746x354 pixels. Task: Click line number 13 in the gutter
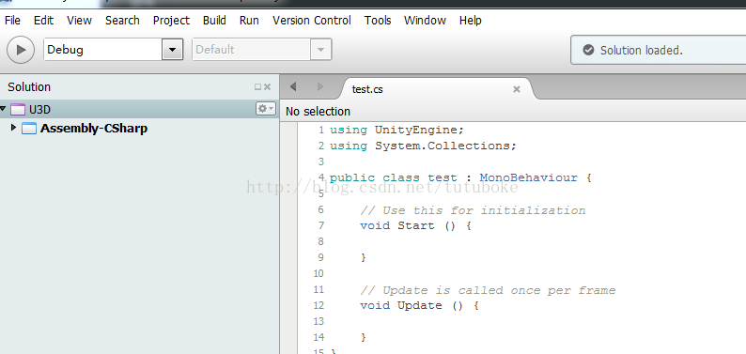coord(319,321)
